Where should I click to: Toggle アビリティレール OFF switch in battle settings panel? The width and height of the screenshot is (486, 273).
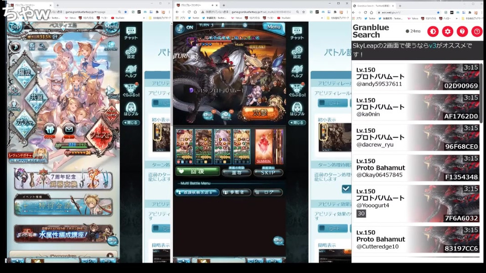click(x=333, y=103)
